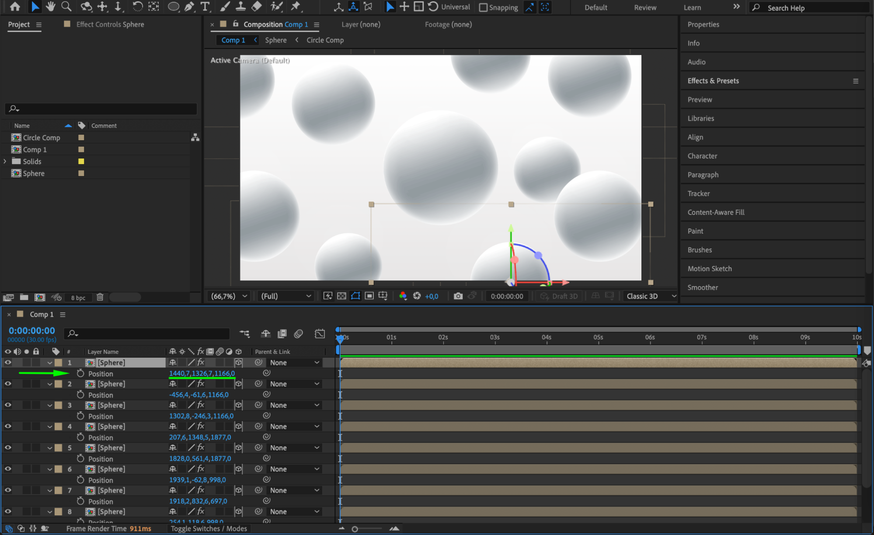The width and height of the screenshot is (874, 535).
Task: Select the Ellipse shape tool
Action: click(174, 7)
